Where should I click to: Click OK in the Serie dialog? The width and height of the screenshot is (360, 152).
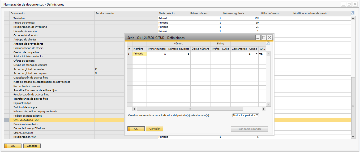pos(136,129)
